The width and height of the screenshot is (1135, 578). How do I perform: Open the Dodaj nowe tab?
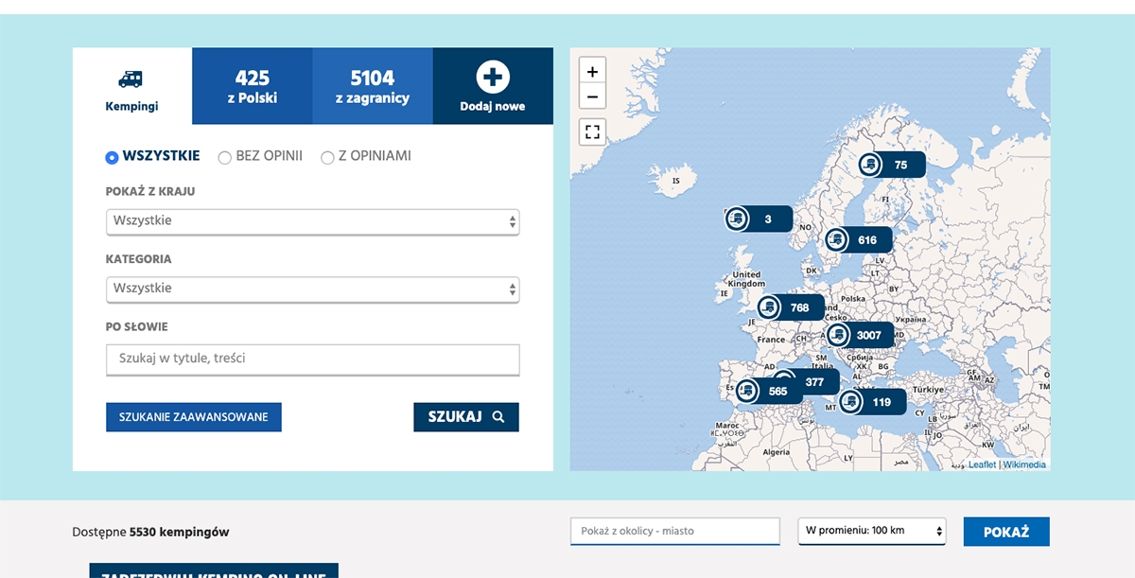[x=493, y=86]
